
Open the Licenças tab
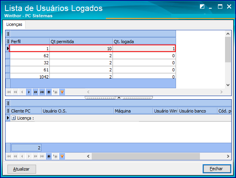[x=14, y=24]
